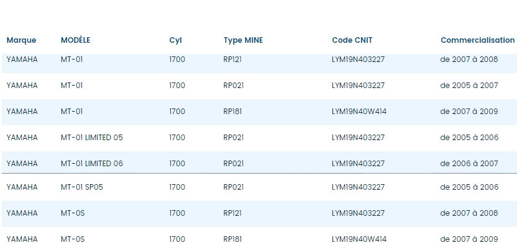Select the date in MT-01 LIMITED 05 row
The image size is (517, 248).
(x=469, y=138)
